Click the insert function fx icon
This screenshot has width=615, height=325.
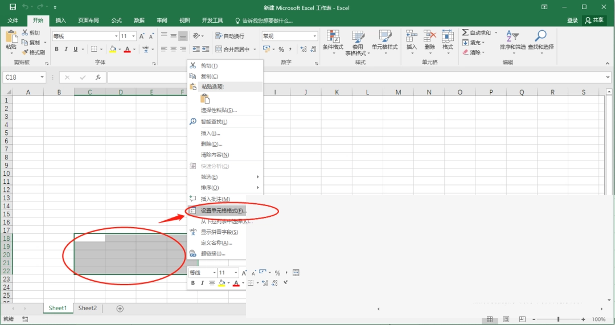[x=99, y=77]
